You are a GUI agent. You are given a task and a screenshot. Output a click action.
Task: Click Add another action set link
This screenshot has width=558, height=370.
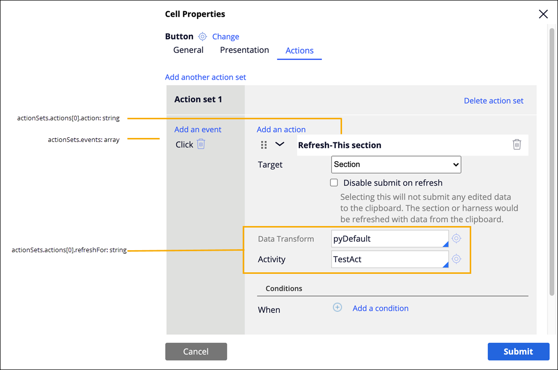(205, 77)
